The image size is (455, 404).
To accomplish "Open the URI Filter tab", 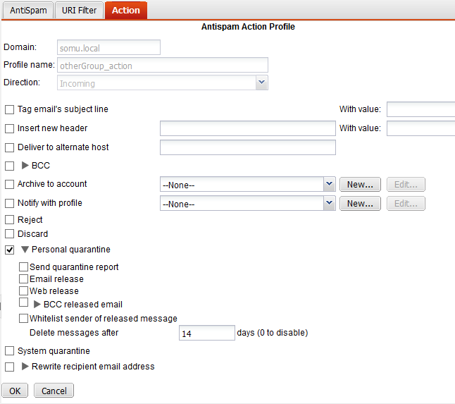I will point(79,11).
